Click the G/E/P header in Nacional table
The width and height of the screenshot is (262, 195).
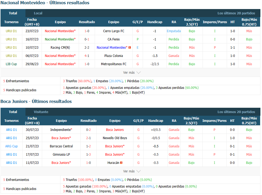[138, 22]
